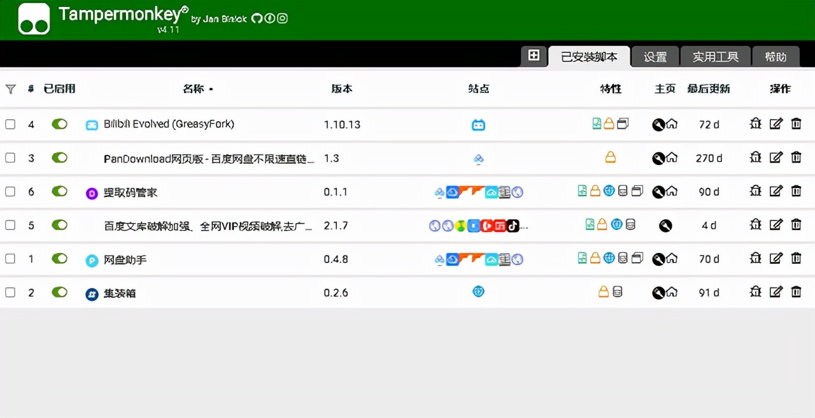Click the Bilibili site icon for Bilibili Evolved
815x418 pixels.
[478, 124]
